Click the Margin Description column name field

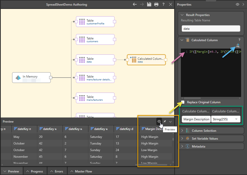[x=196, y=119]
